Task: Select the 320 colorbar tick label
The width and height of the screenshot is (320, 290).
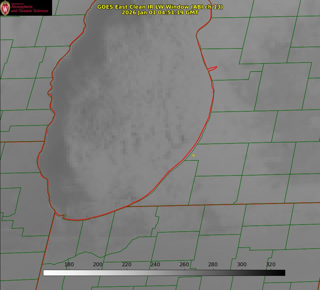Action: [271, 265]
